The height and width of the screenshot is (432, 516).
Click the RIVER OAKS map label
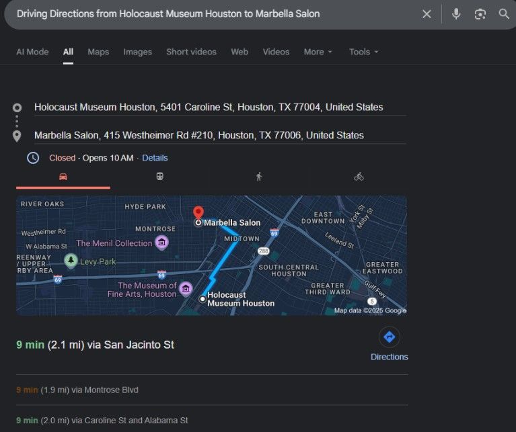[42, 204]
